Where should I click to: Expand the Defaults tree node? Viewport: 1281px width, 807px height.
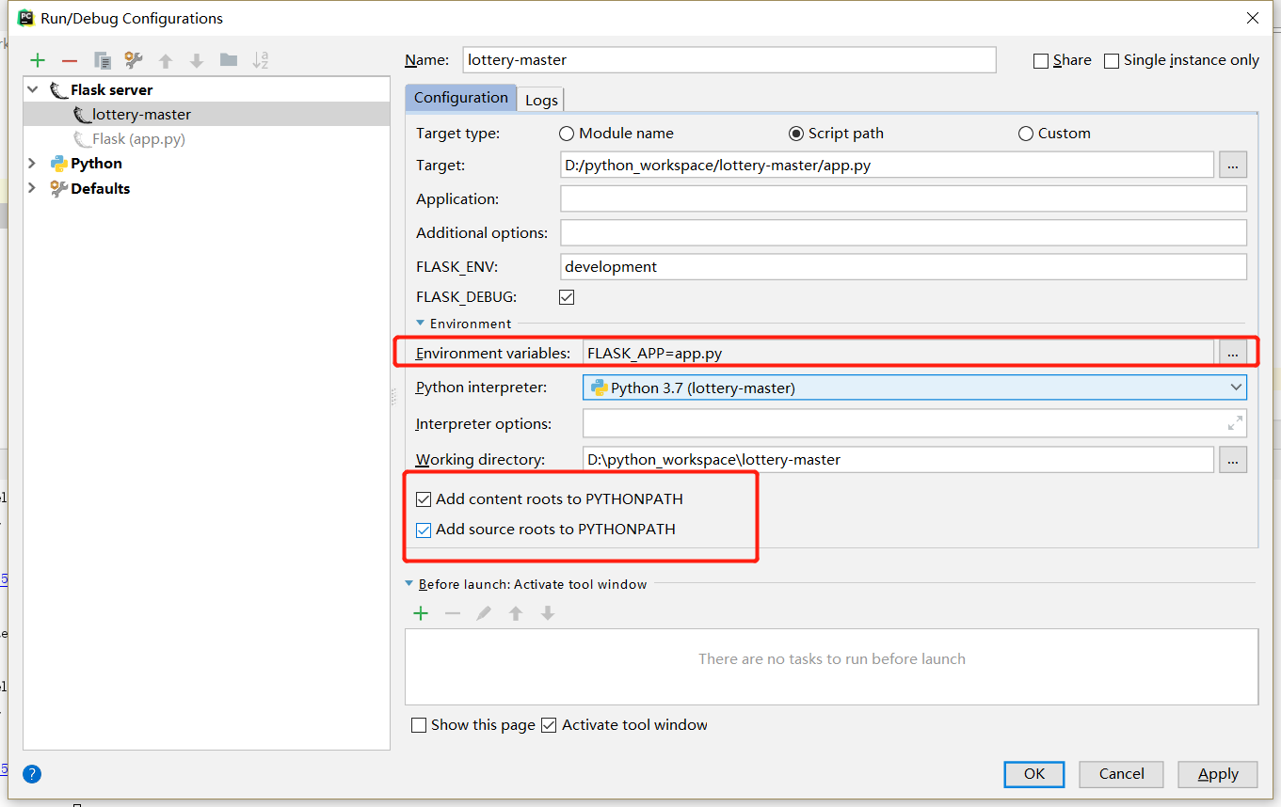coord(33,188)
